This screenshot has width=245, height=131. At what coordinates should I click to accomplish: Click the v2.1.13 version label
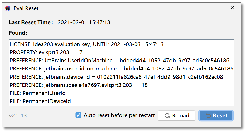pos(18,116)
